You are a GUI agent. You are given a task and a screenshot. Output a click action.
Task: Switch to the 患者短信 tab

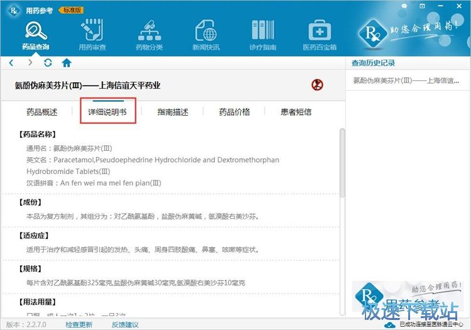coord(296,112)
